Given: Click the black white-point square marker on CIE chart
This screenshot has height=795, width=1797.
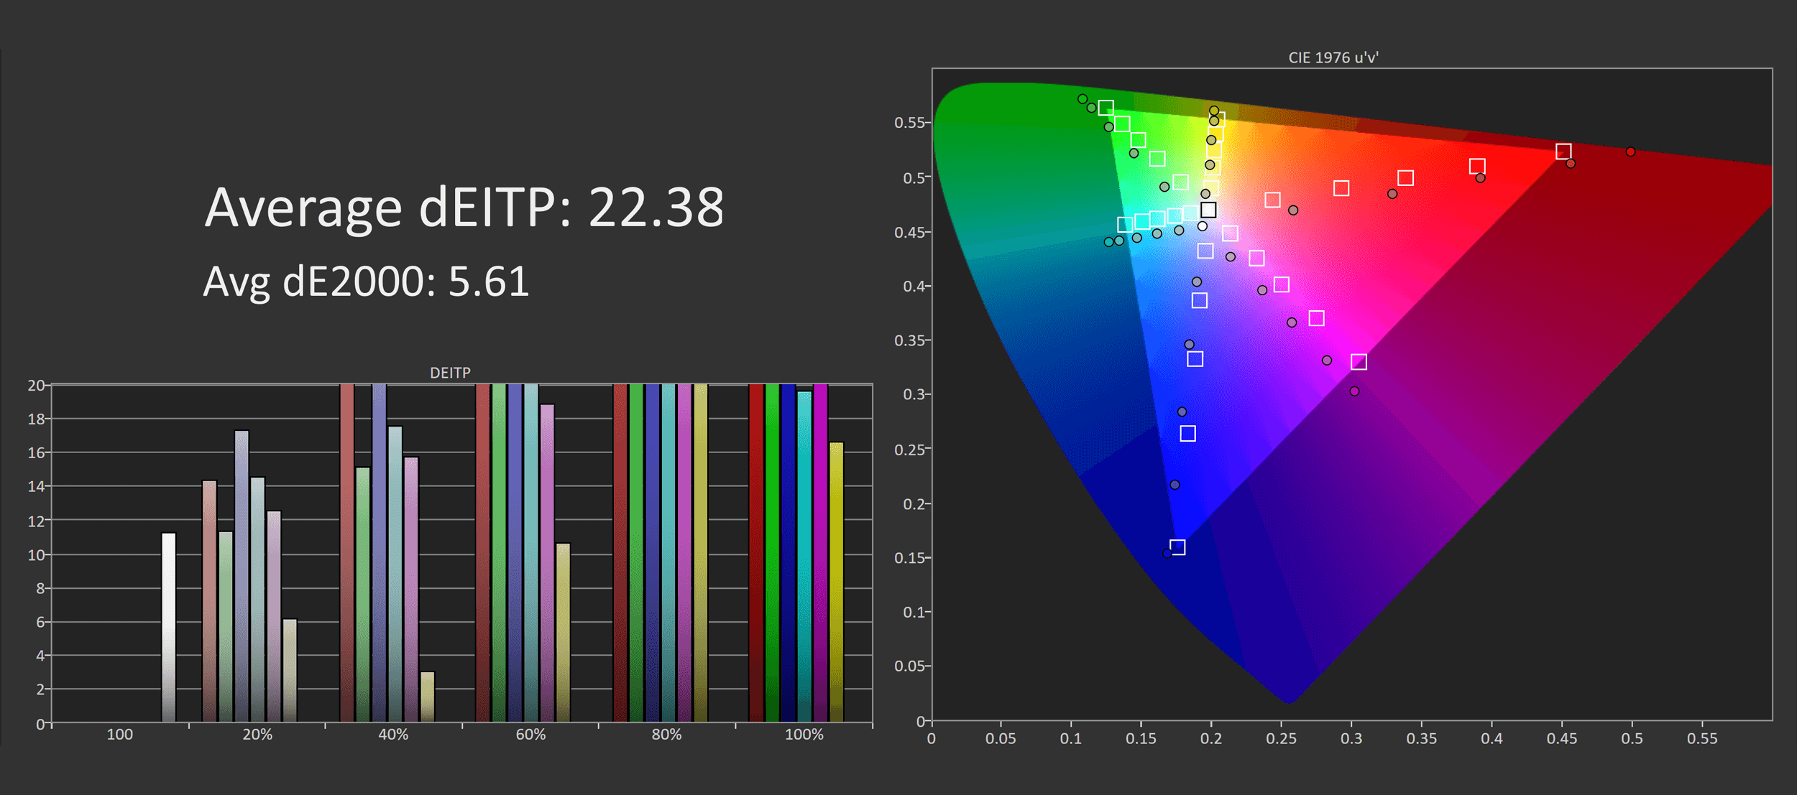Looking at the screenshot, I should [1208, 210].
